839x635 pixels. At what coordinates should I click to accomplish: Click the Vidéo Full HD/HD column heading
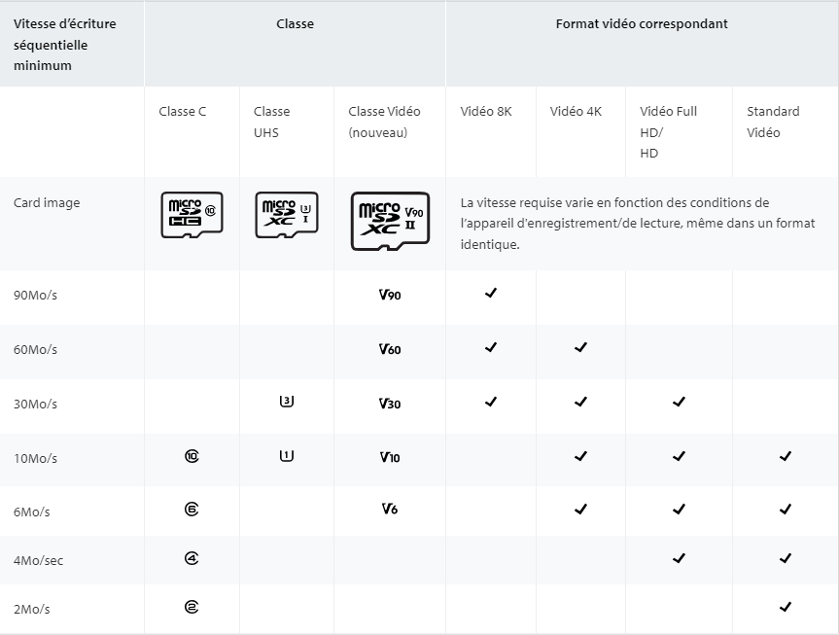point(668,132)
